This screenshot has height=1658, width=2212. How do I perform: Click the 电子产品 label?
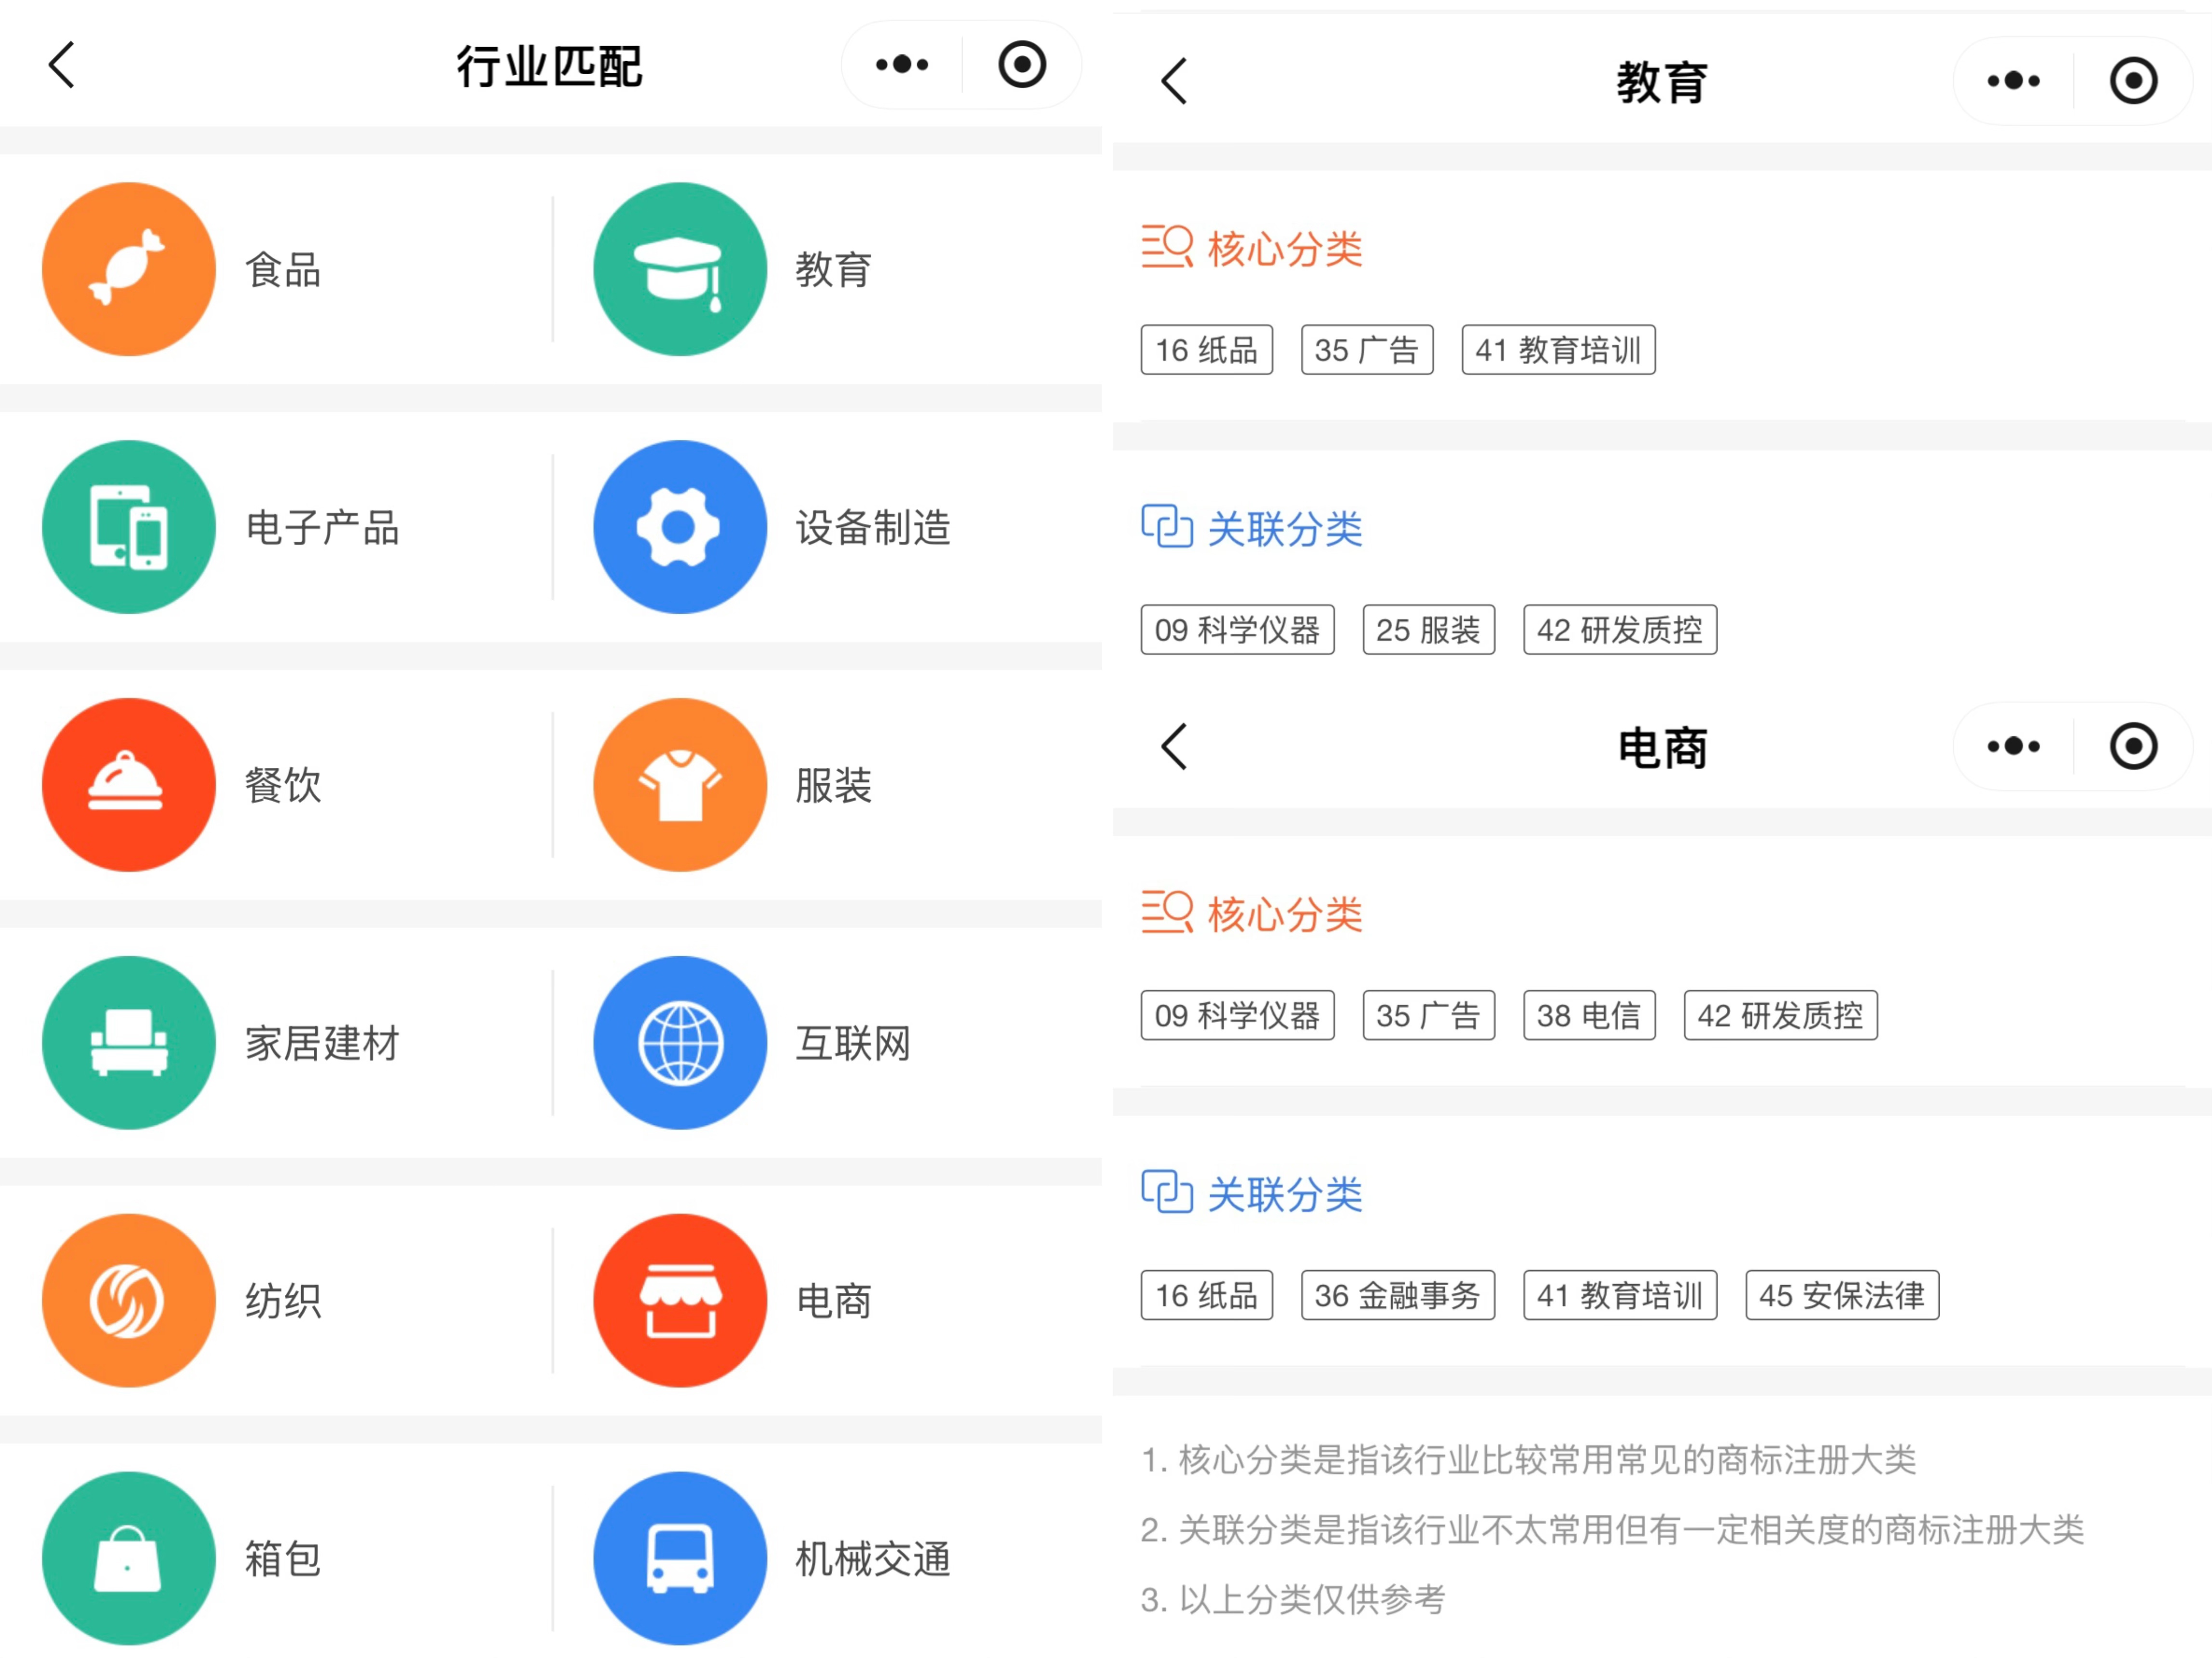pos(322,527)
